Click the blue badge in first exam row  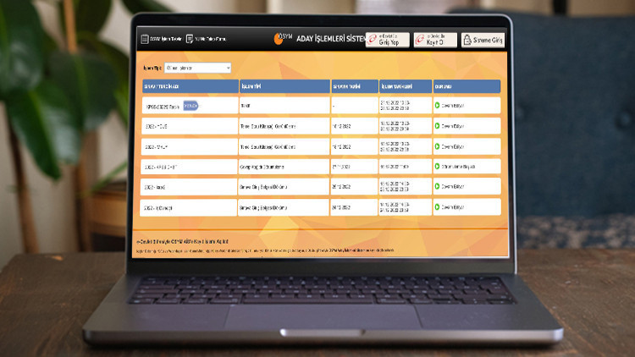[190, 106]
